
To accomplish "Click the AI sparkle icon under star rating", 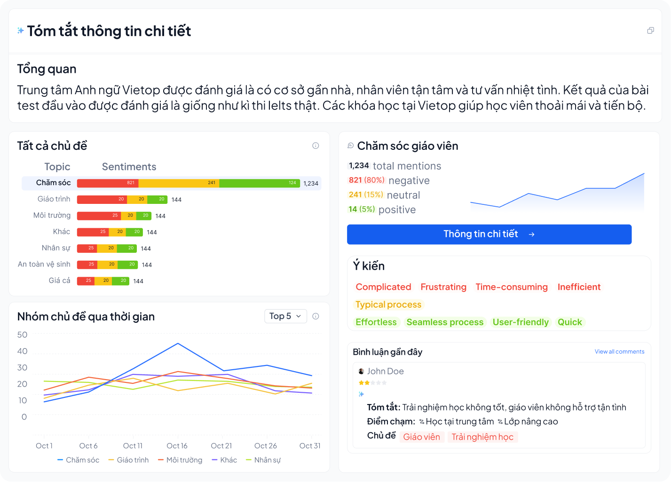I will click(x=361, y=394).
